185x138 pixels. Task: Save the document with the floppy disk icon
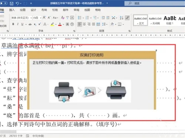coord(12,3)
